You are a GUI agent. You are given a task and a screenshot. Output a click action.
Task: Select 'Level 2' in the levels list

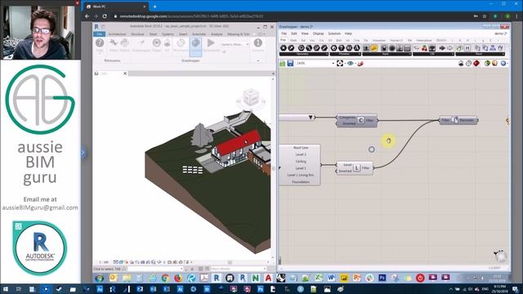click(x=301, y=154)
